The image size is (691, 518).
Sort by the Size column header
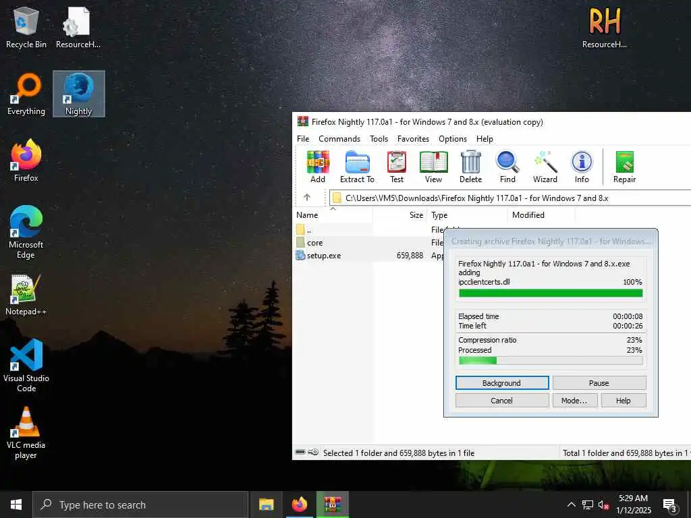400,215
